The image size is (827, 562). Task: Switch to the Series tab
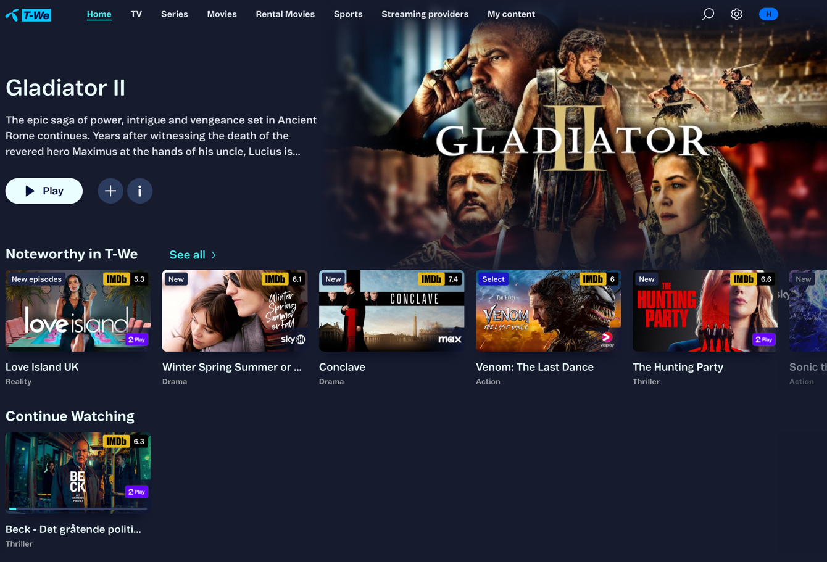click(x=175, y=14)
